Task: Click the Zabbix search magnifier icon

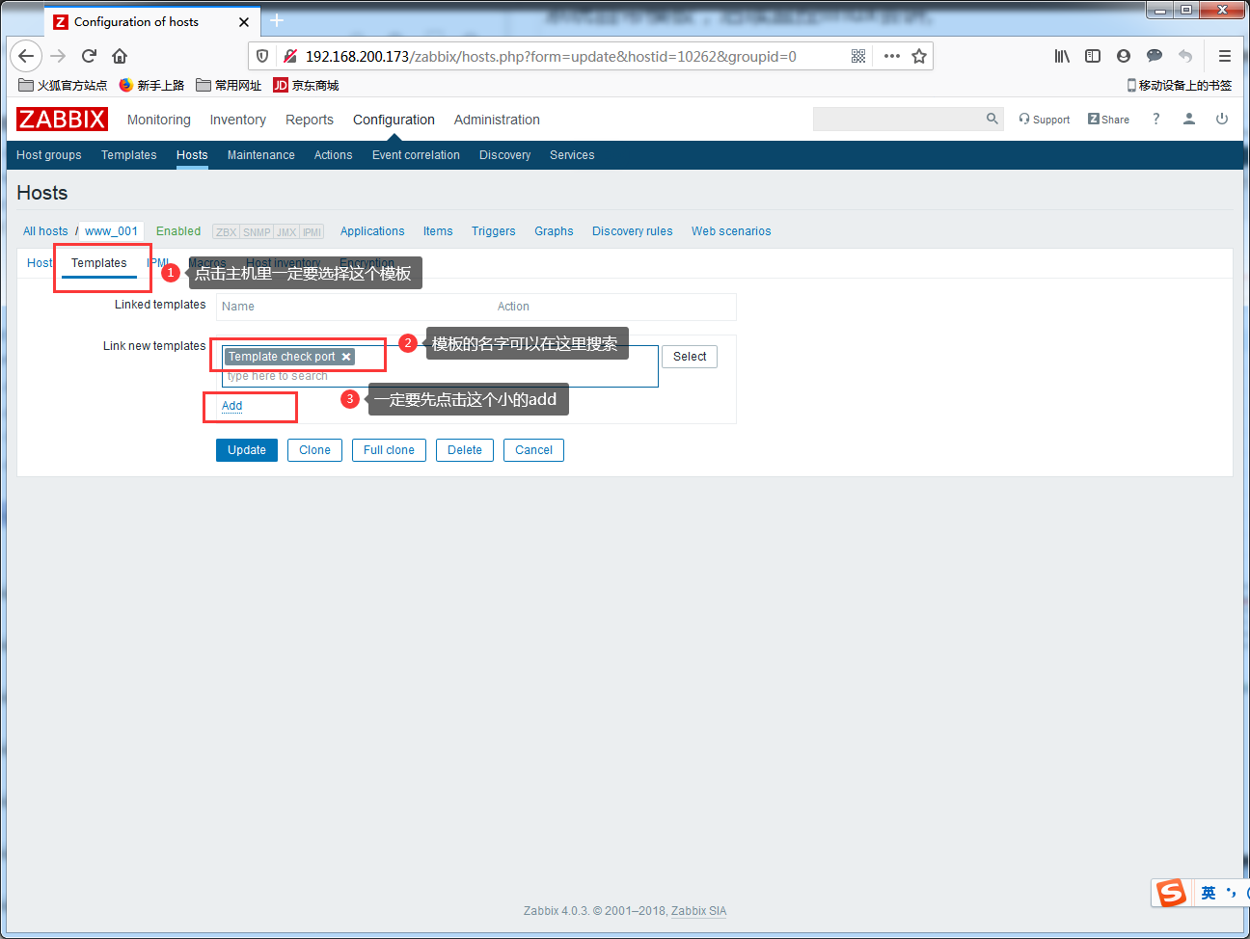Action: (x=992, y=119)
